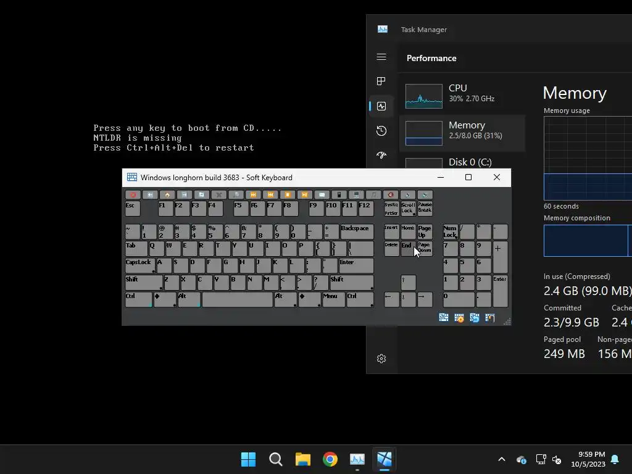Click the Page Up key on the soft keyboard
The width and height of the screenshot is (632, 474).
click(425, 232)
